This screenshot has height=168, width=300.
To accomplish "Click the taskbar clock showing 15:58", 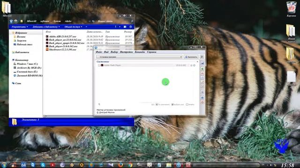I will [287, 165].
